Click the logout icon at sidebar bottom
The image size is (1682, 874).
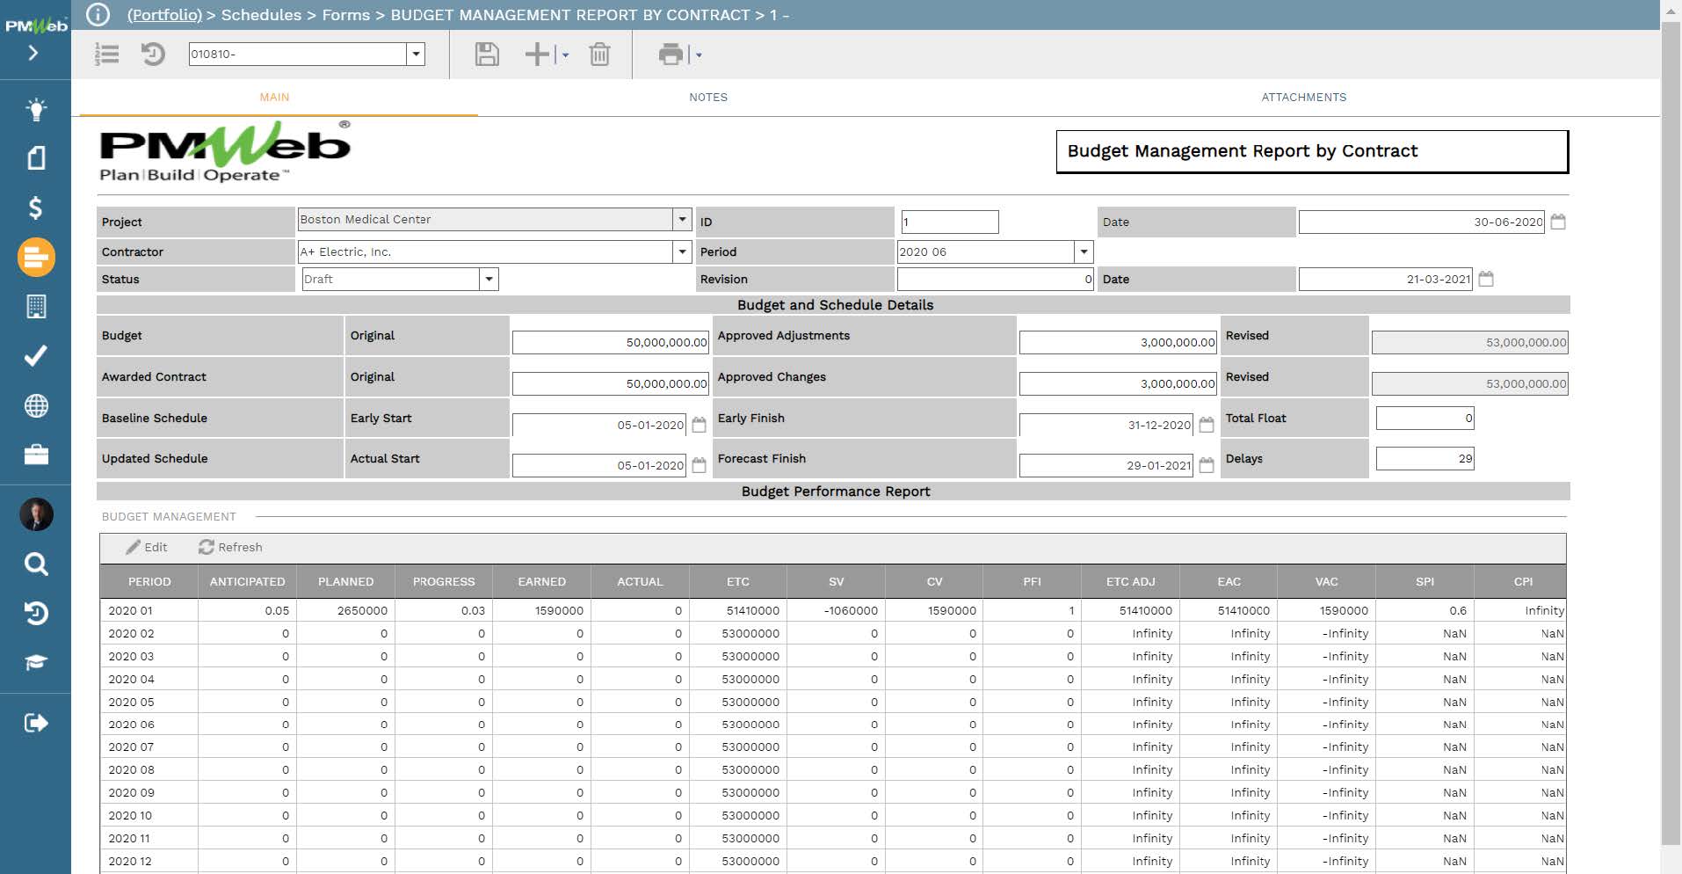(35, 723)
